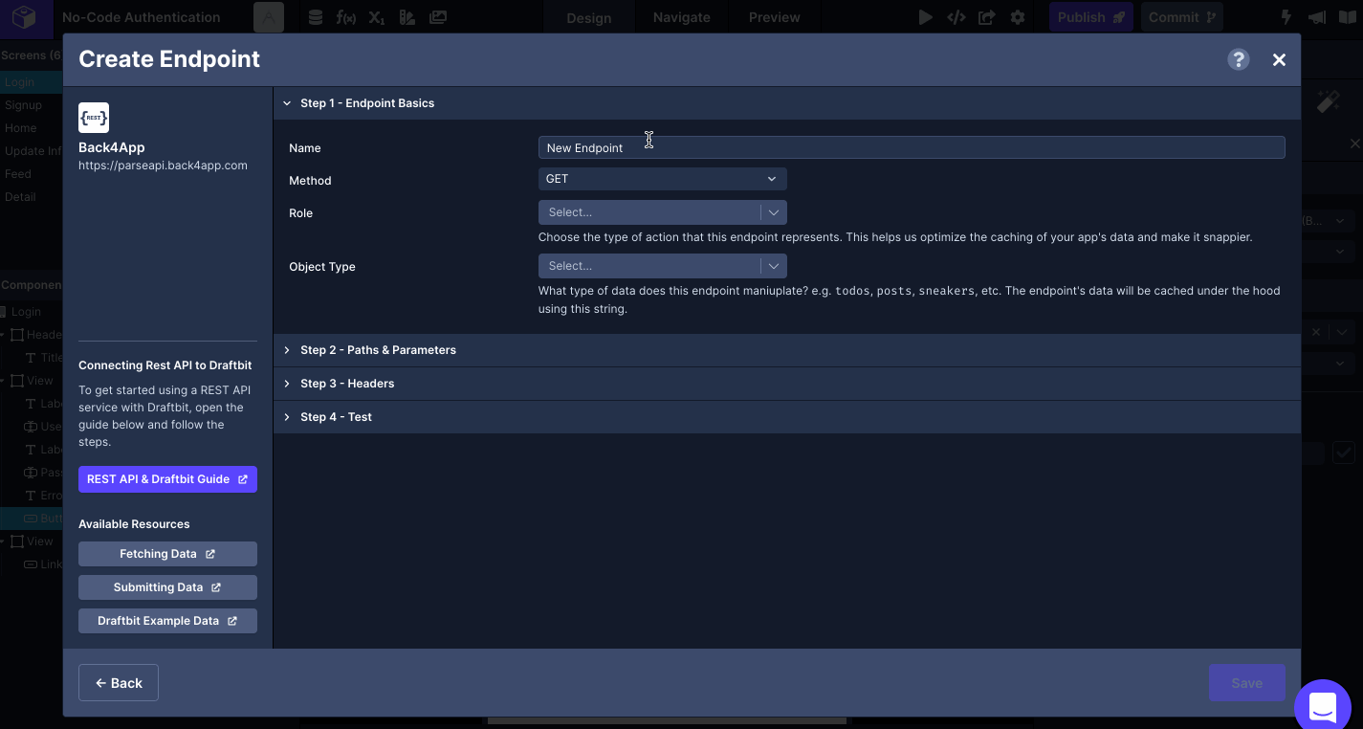Select Home screen in background list
This screenshot has width=1363, height=729.
pyautogui.click(x=20, y=128)
